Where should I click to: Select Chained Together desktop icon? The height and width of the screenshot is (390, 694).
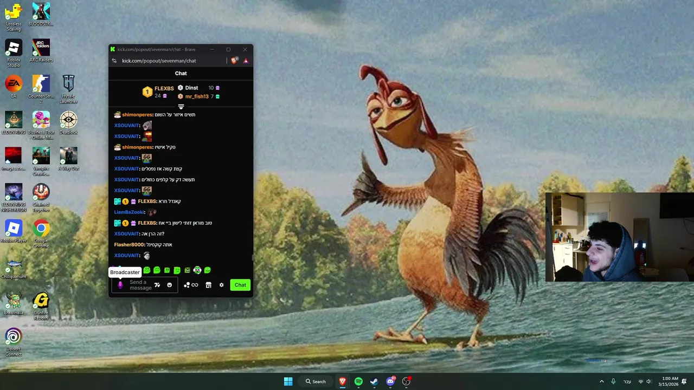point(41,198)
